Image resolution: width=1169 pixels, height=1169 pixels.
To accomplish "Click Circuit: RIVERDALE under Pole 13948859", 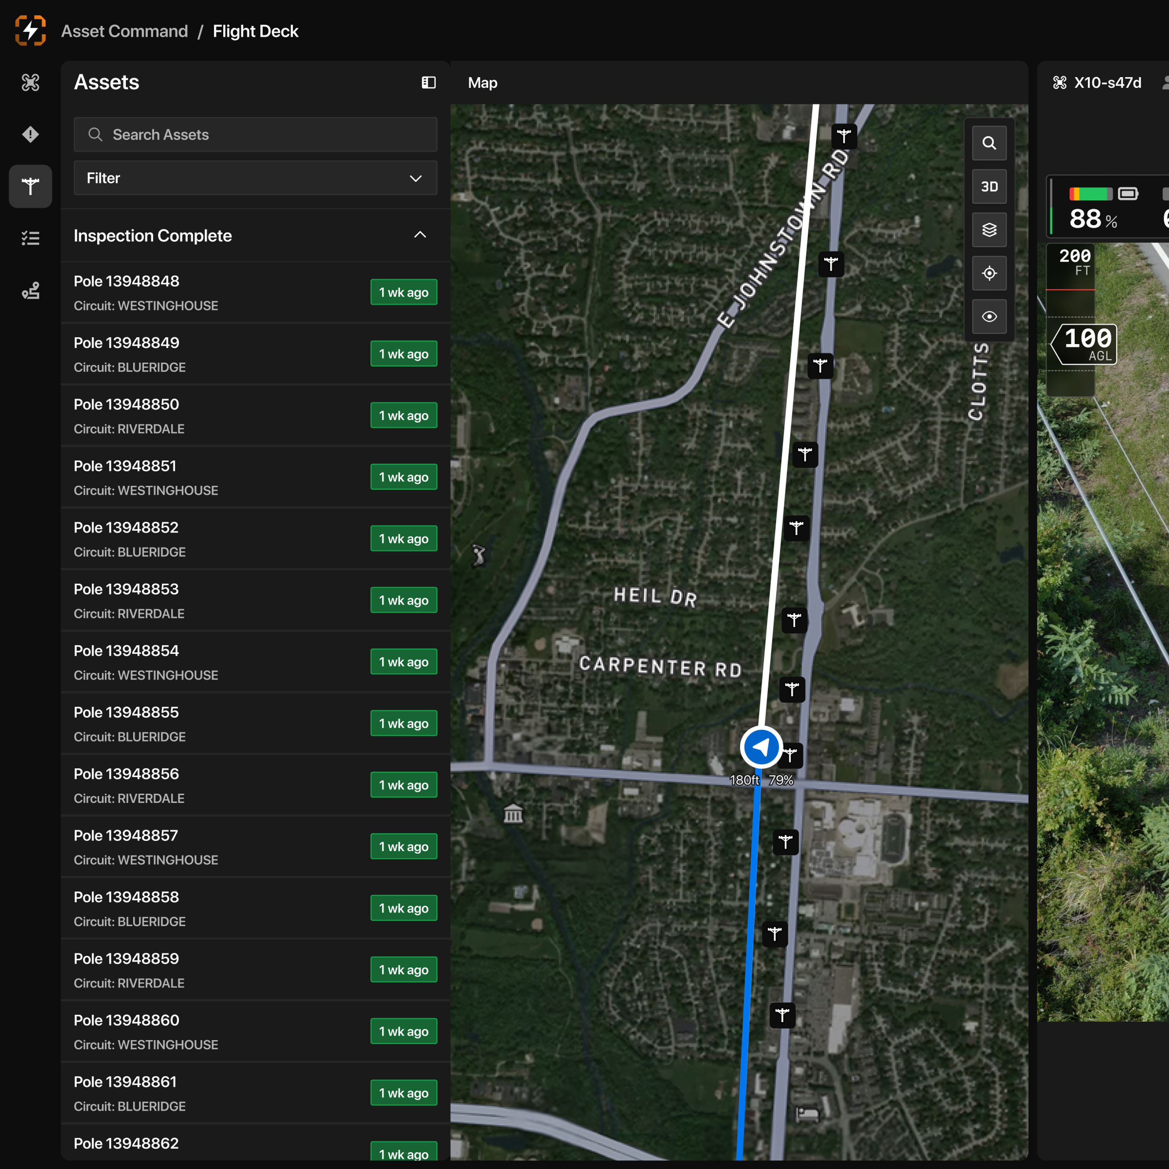I will coord(129,983).
